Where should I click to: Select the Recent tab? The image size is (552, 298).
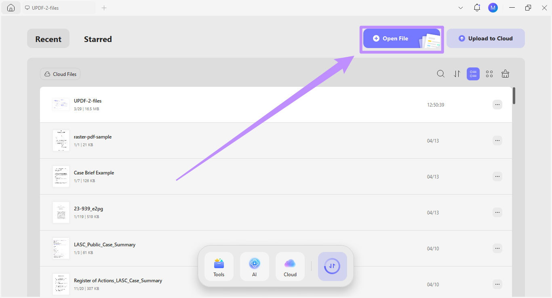pyautogui.click(x=48, y=39)
